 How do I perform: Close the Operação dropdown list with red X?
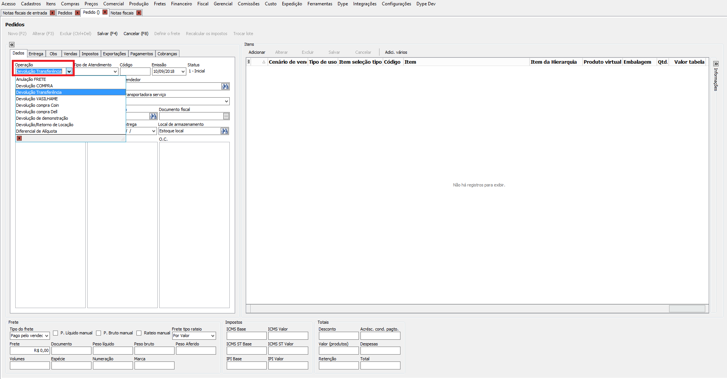tap(19, 138)
